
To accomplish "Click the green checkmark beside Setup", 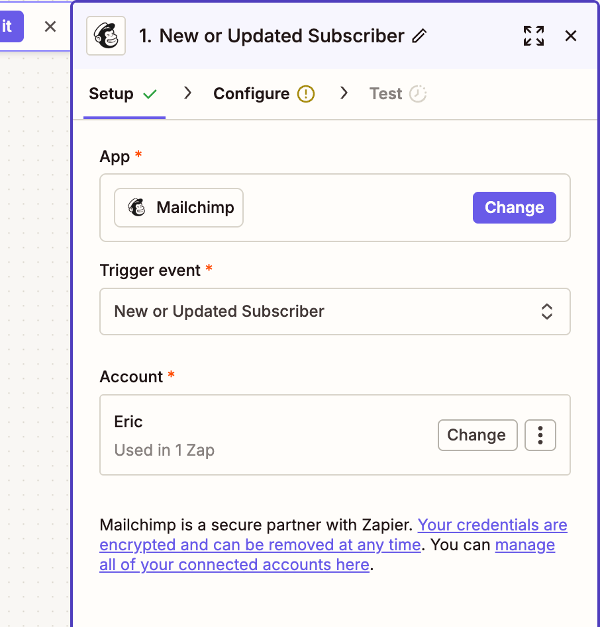I will (x=150, y=94).
